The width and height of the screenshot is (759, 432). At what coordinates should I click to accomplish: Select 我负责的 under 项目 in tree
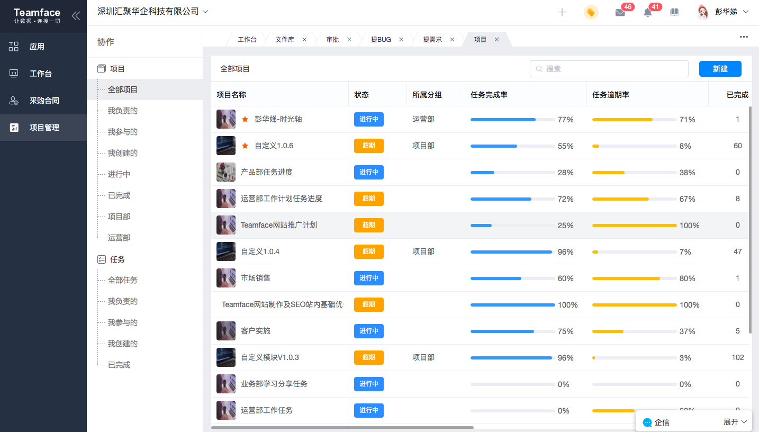[123, 111]
